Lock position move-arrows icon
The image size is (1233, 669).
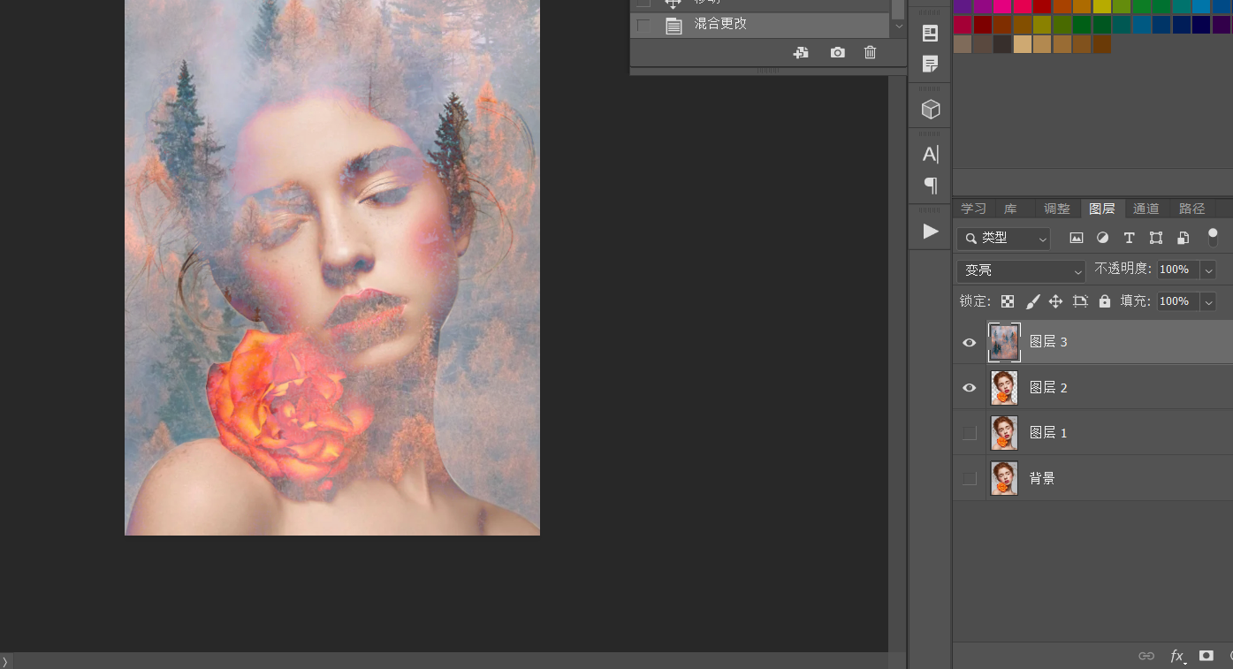(x=1055, y=301)
